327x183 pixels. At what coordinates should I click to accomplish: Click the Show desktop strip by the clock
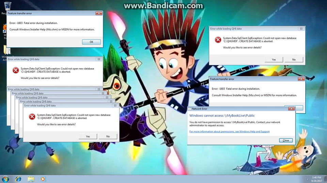click(326, 179)
